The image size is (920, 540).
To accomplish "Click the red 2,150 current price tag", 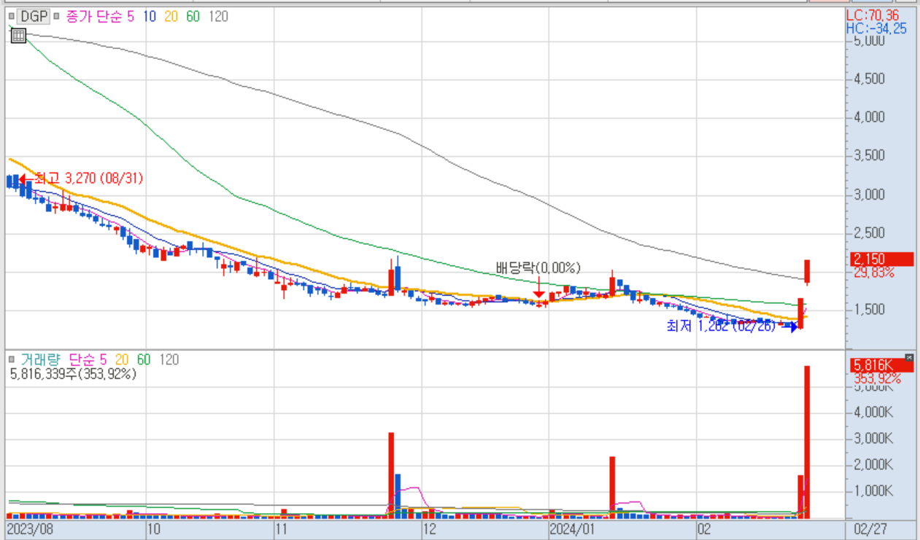I will 882,259.
